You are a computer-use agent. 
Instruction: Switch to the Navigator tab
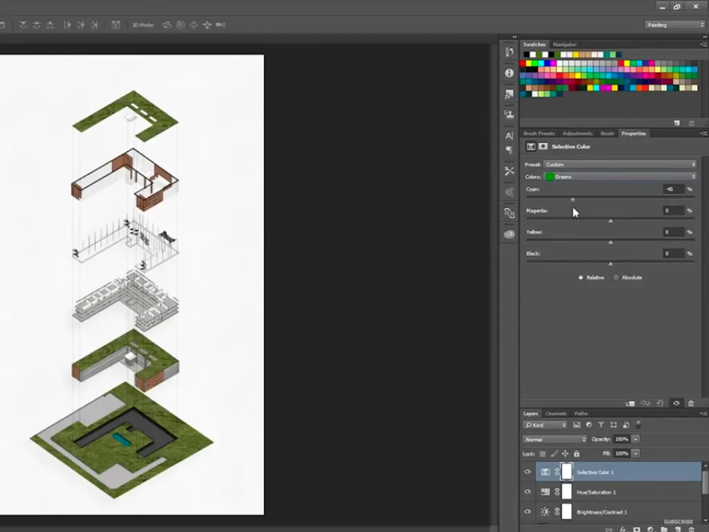(x=565, y=44)
